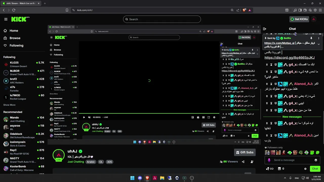The width and height of the screenshot is (324, 182).
Task: Click the hourglass on Alanod_AJ's 'اكبر' message
Action: [271, 84]
